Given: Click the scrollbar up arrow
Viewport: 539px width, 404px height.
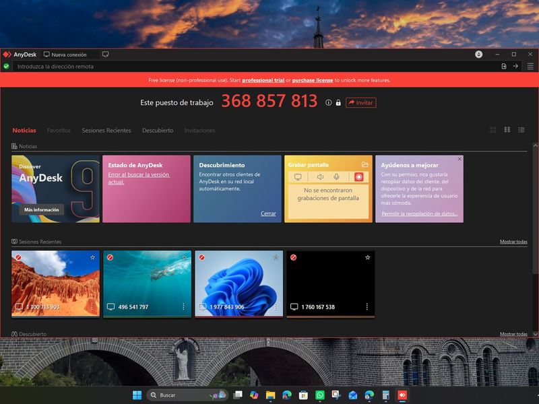Looking at the screenshot, I should click(535, 145).
